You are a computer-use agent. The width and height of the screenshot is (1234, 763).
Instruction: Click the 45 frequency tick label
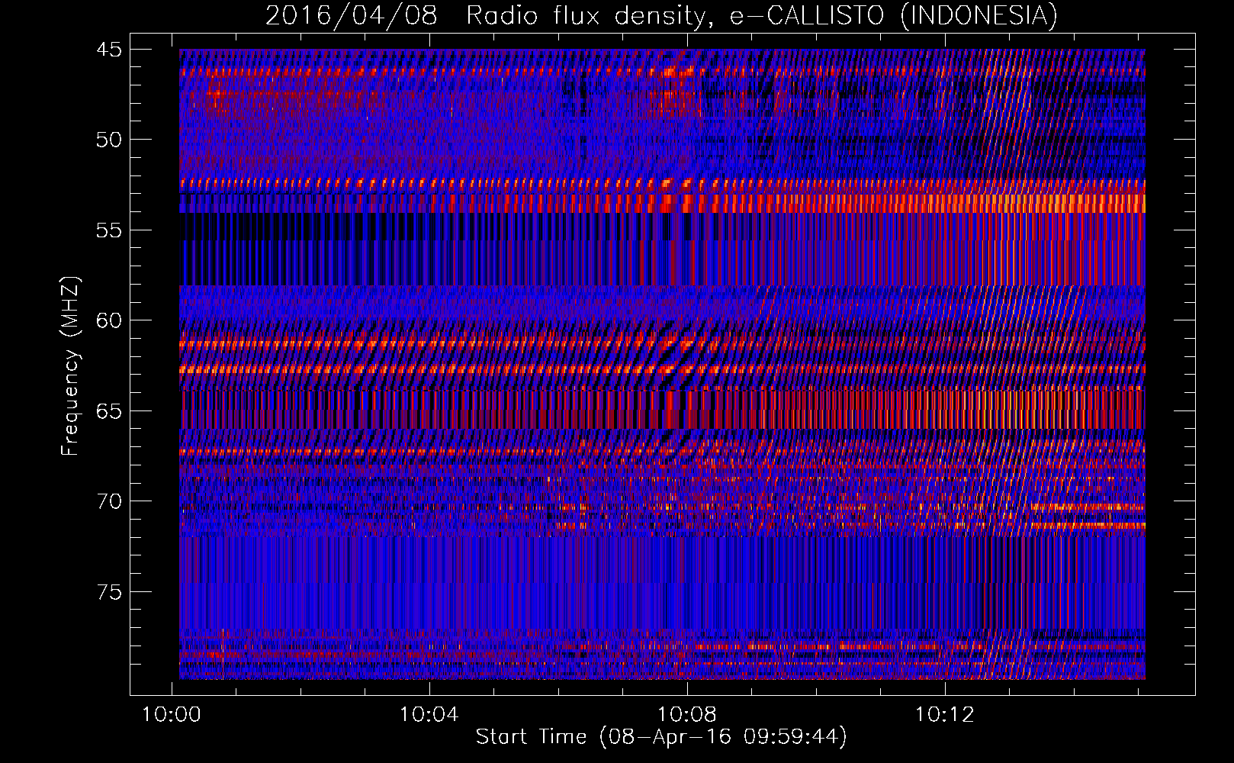[109, 50]
